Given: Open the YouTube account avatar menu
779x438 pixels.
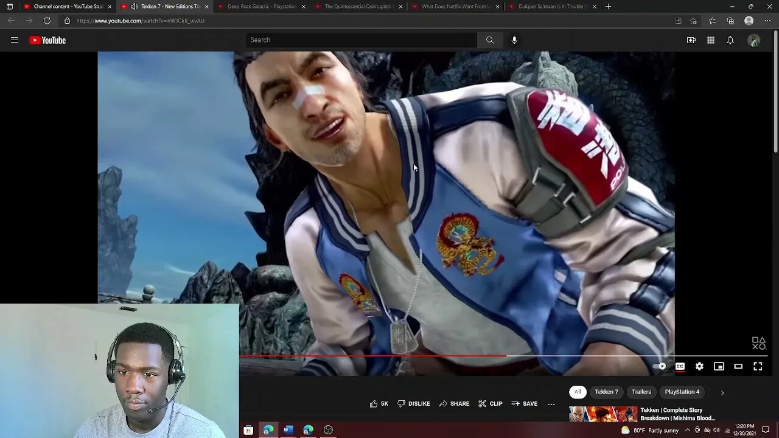Looking at the screenshot, I should point(754,40).
